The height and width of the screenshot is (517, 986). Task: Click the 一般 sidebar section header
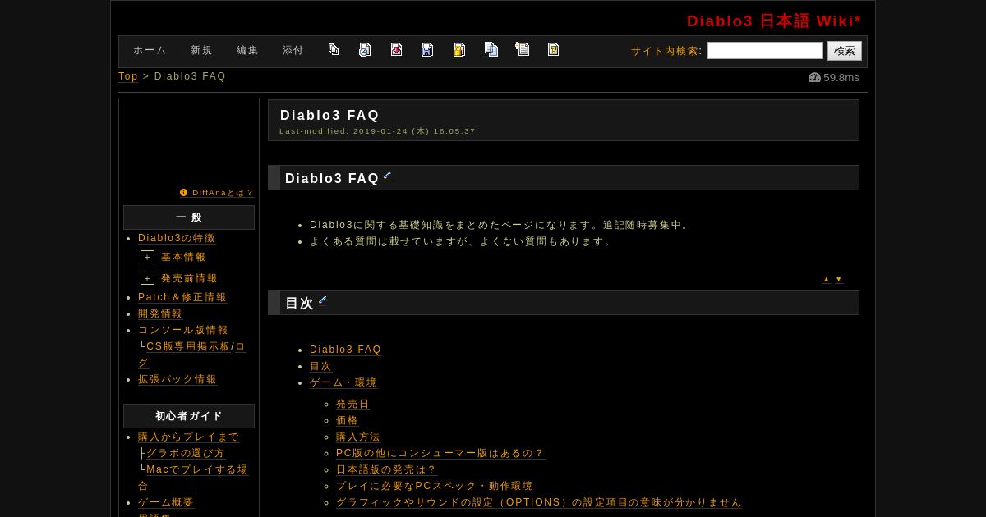click(x=189, y=217)
